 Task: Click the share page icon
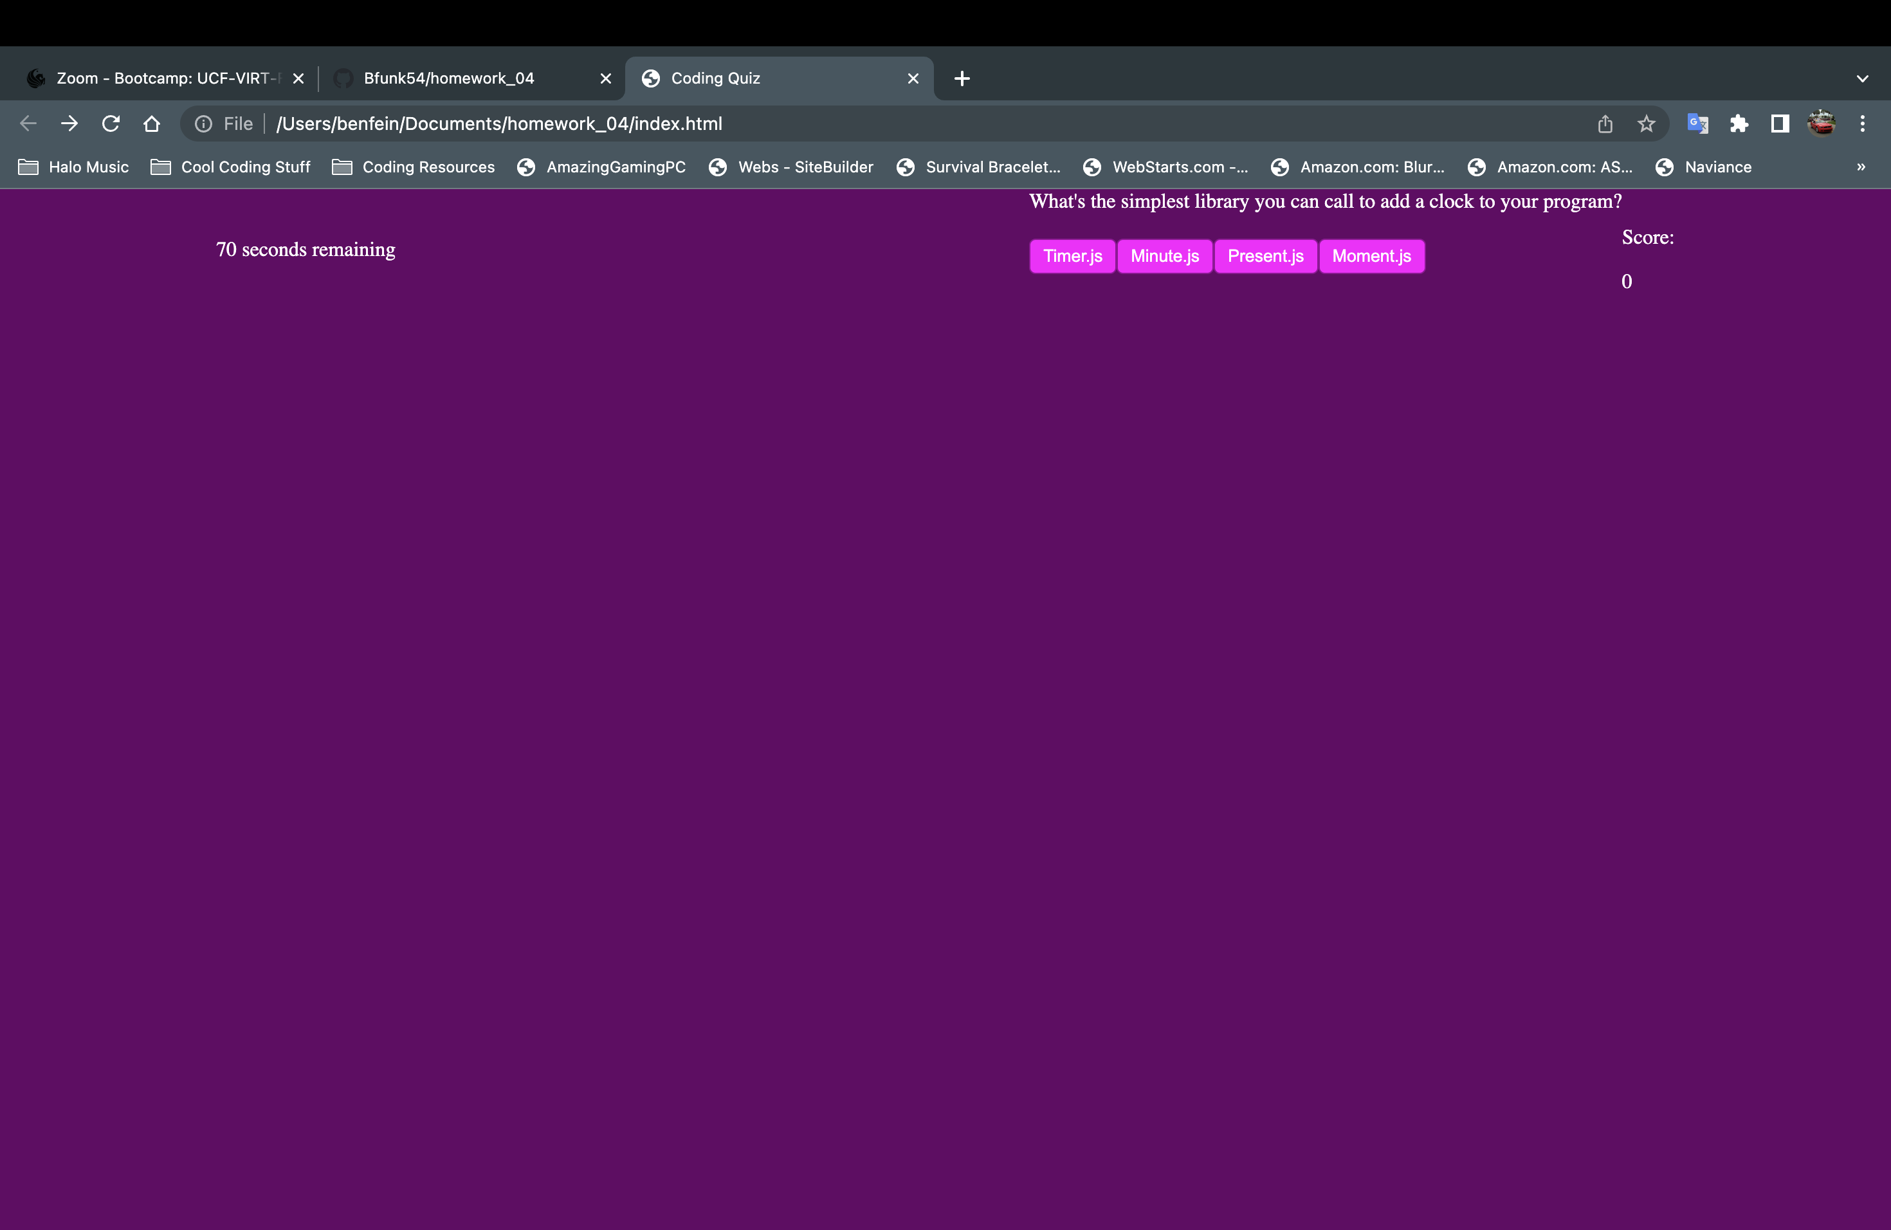pyautogui.click(x=1605, y=124)
